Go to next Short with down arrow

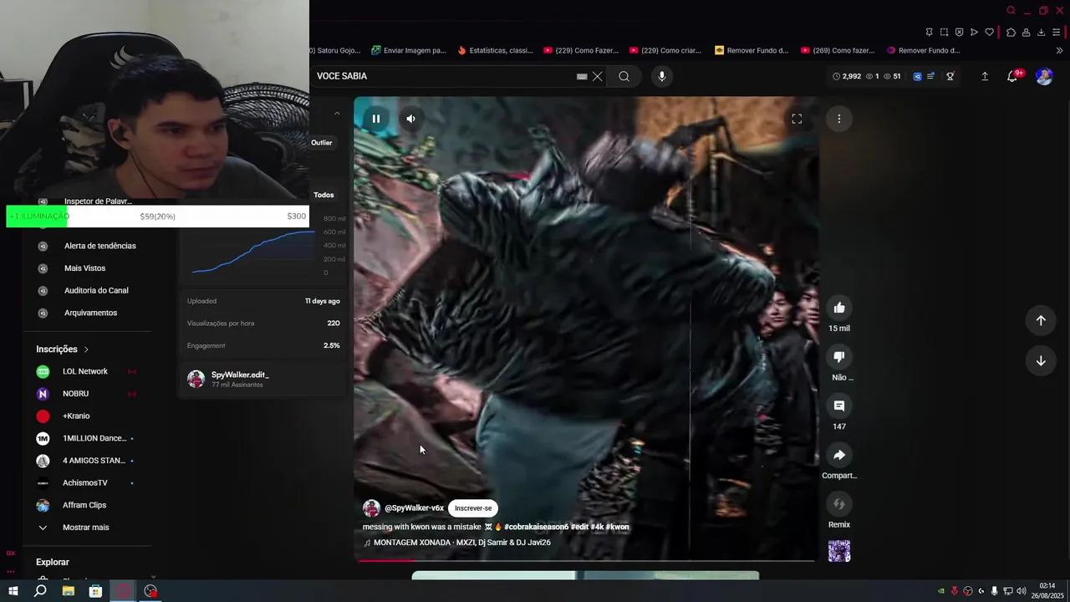(x=1041, y=360)
